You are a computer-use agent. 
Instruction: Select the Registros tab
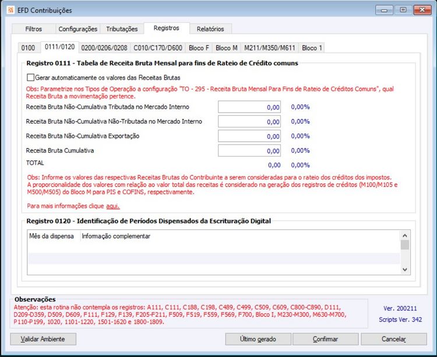pos(167,28)
